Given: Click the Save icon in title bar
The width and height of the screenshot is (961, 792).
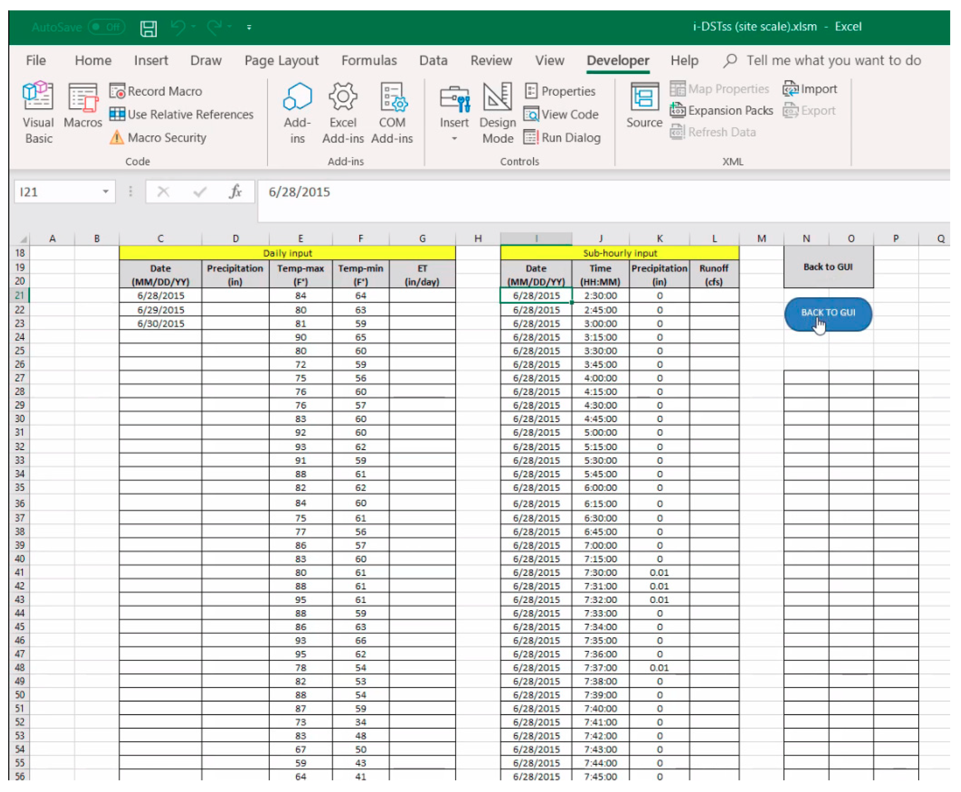Looking at the screenshot, I should pyautogui.click(x=148, y=28).
